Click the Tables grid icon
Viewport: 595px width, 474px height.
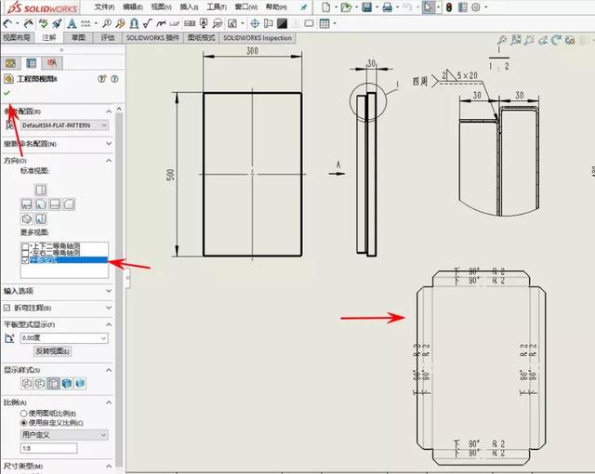(324, 23)
